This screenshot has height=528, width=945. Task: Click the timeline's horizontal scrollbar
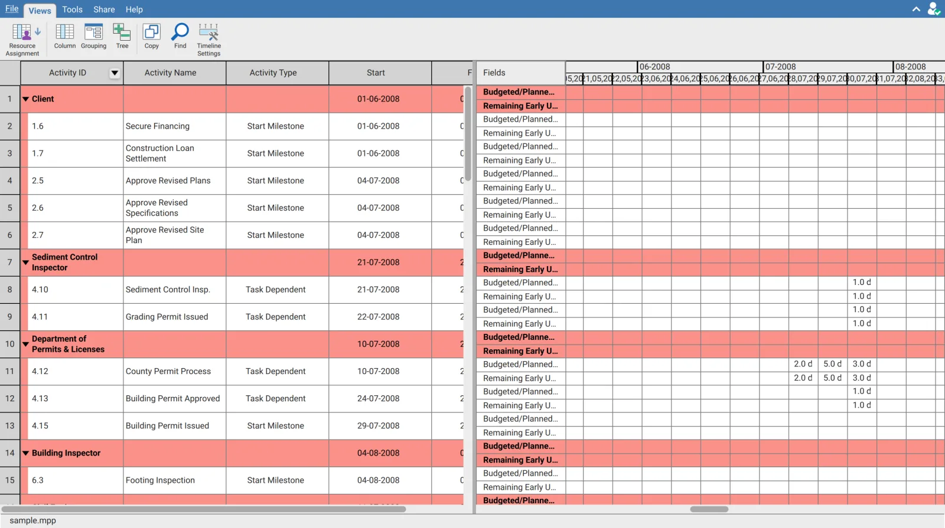pyautogui.click(x=709, y=509)
